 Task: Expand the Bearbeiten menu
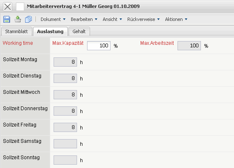[84, 19]
